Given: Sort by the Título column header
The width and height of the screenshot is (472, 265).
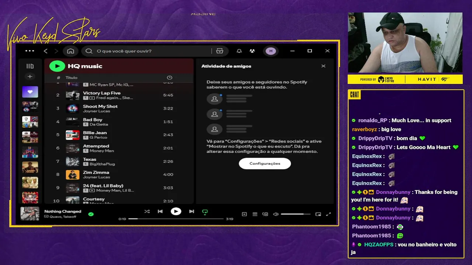Looking at the screenshot, I should coord(72,78).
